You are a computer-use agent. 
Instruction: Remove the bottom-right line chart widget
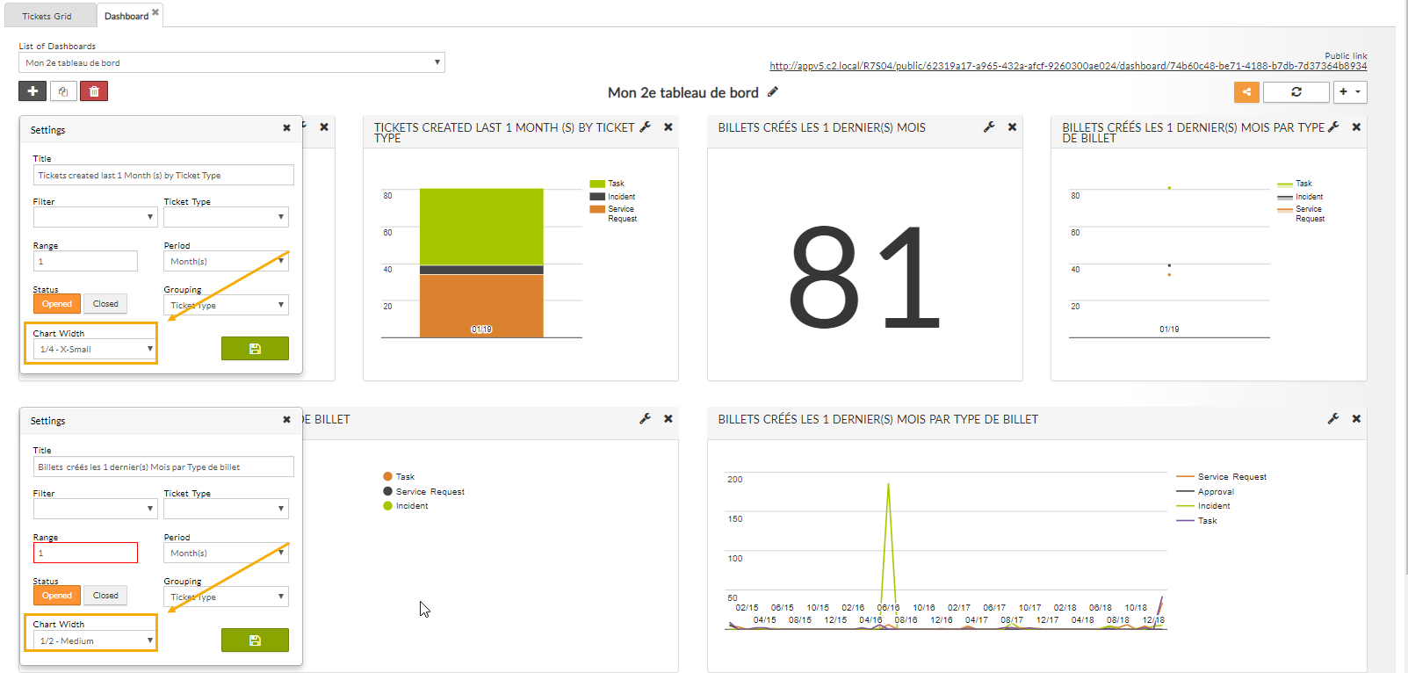tap(1356, 419)
